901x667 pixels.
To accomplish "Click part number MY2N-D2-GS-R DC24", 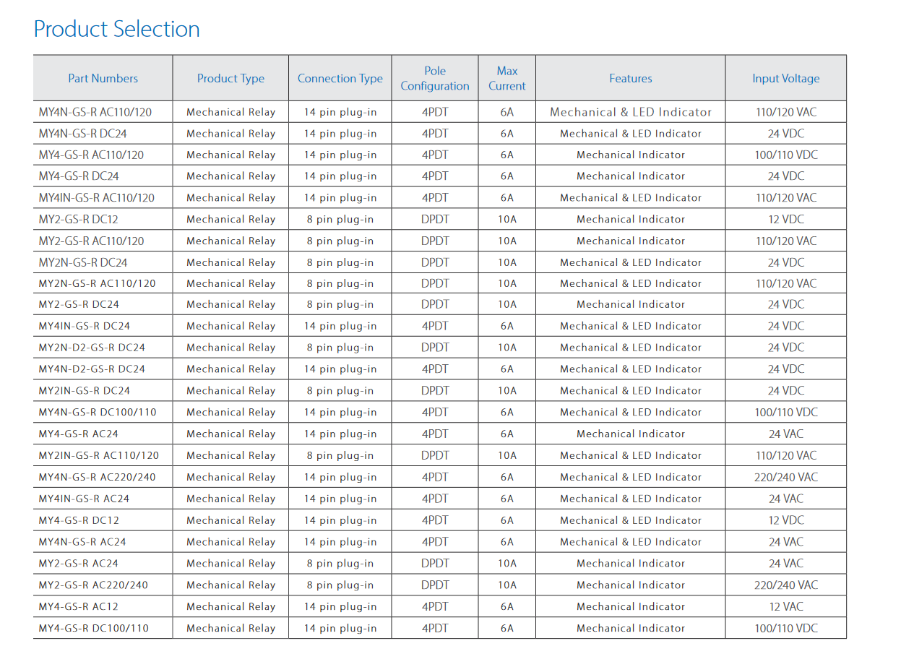I will (x=92, y=348).
